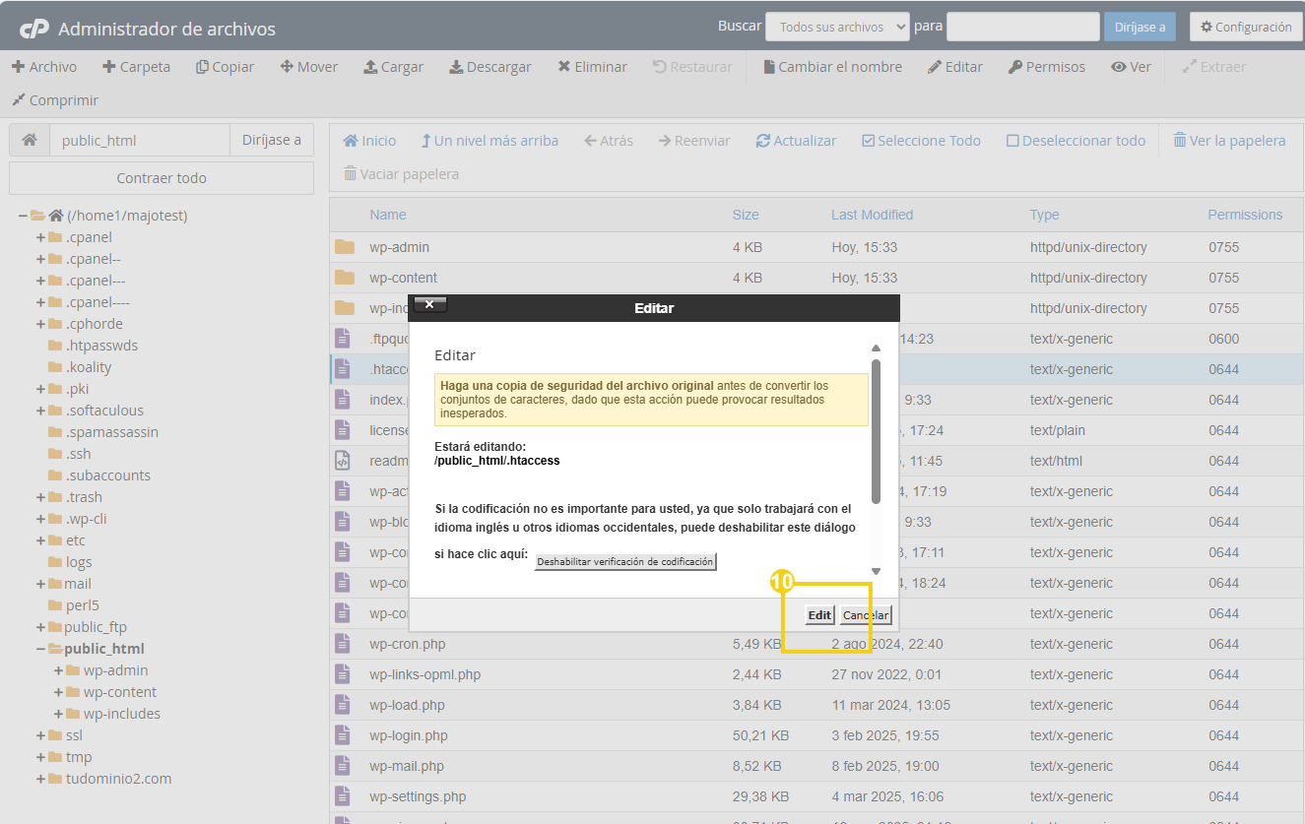Expand the tudominio2.com tree folder
This screenshot has height=824, width=1305.
pos(40,779)
